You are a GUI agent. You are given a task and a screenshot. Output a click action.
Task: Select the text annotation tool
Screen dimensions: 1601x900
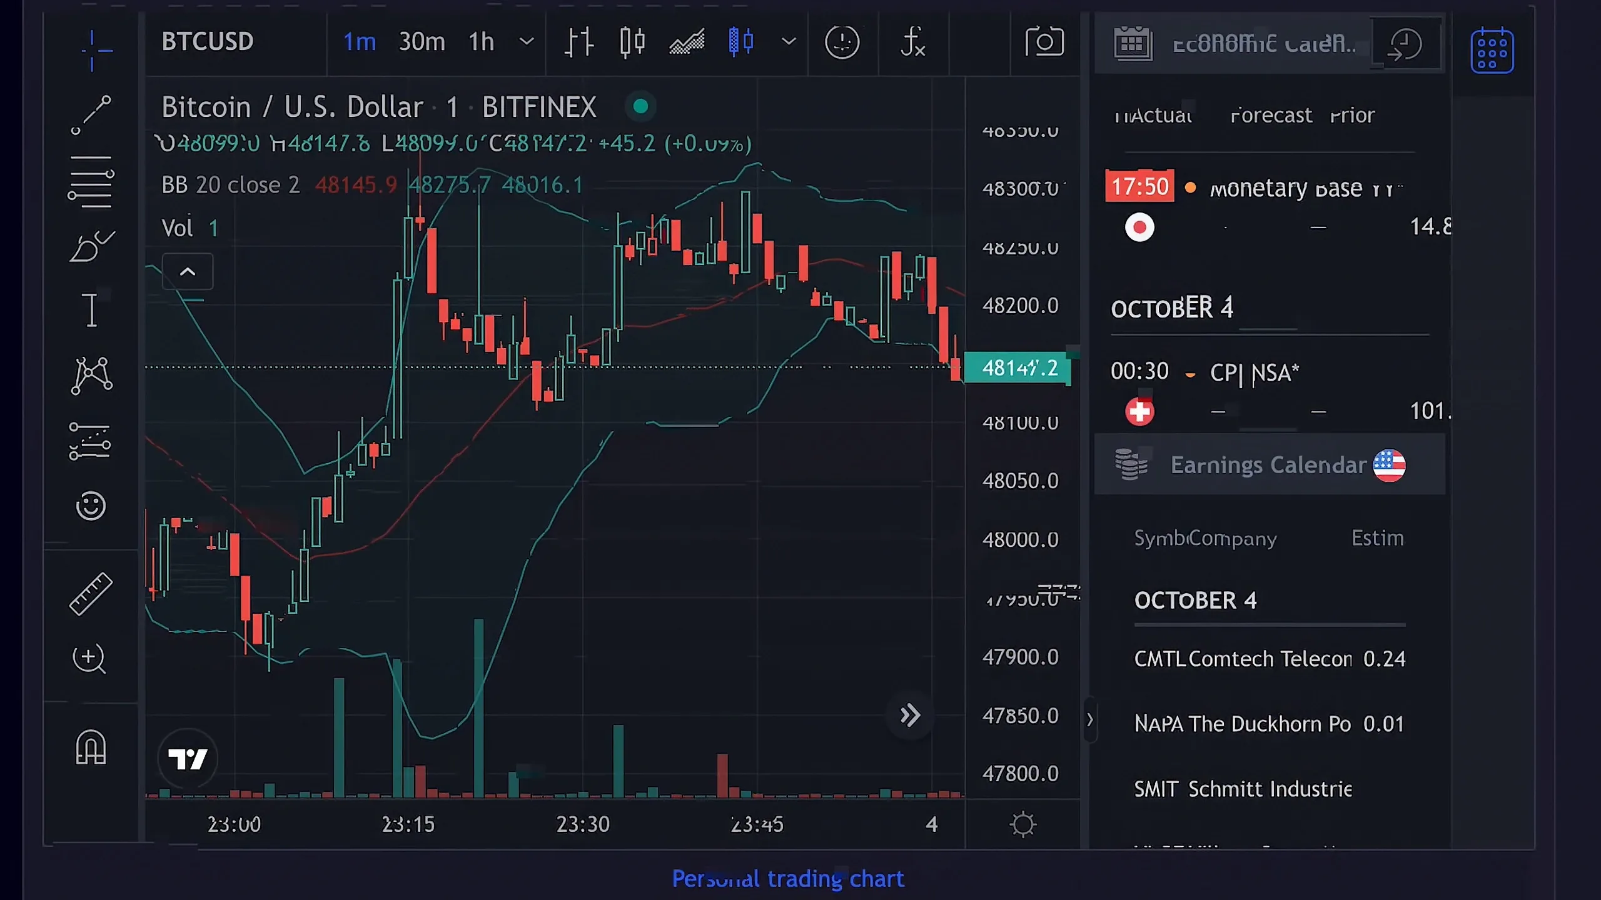(91, 310)
